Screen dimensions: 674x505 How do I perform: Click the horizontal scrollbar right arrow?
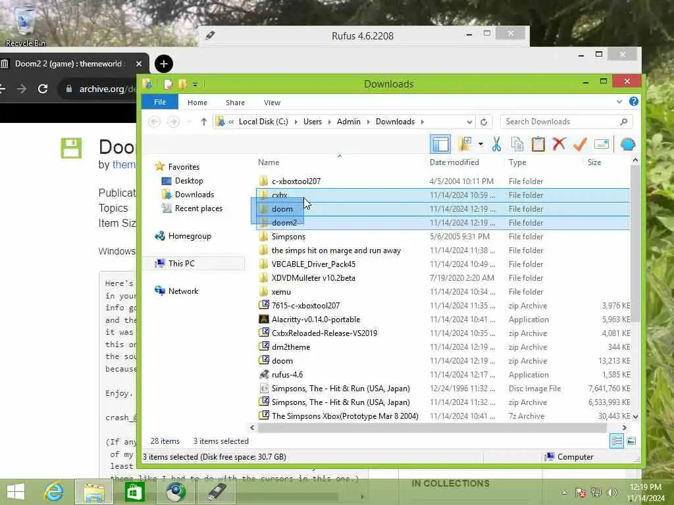[x=624, y=427]
